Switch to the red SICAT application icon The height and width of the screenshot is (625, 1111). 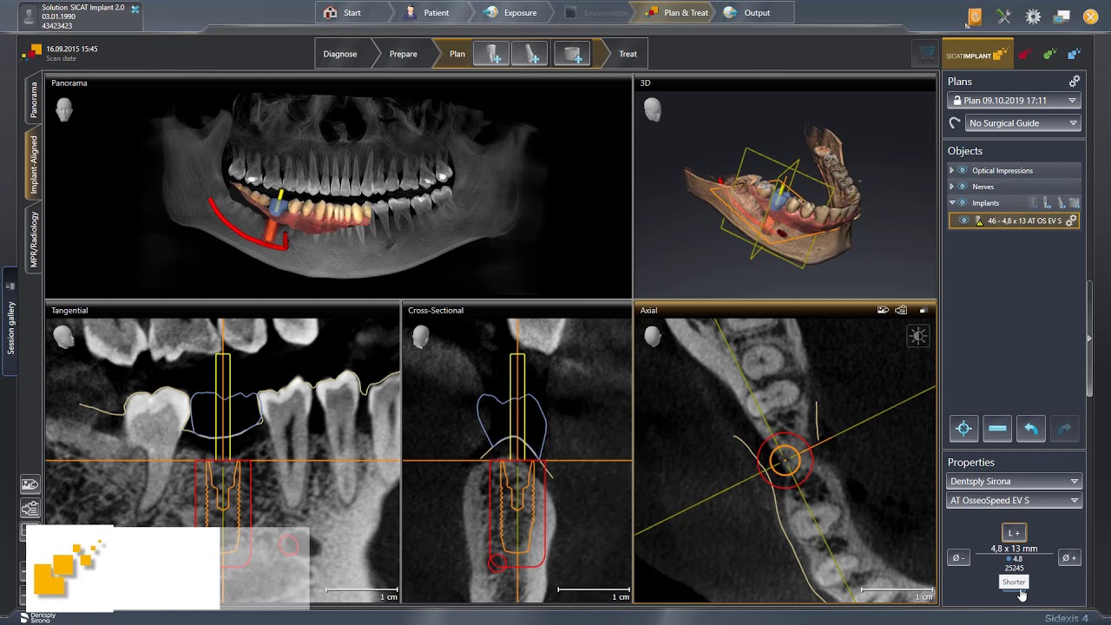coord(1025,55)
